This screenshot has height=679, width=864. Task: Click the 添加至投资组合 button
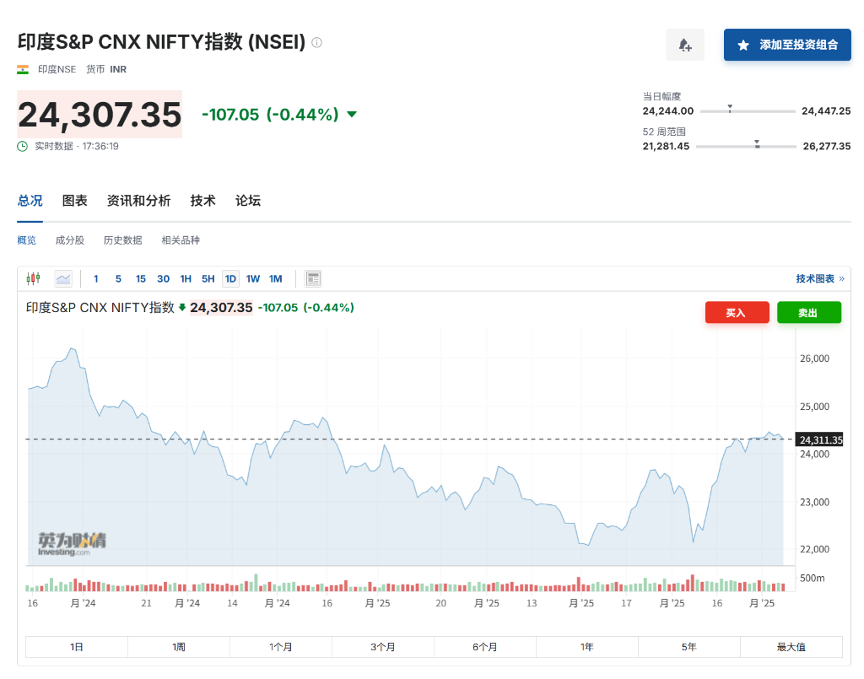pos(786,45)
